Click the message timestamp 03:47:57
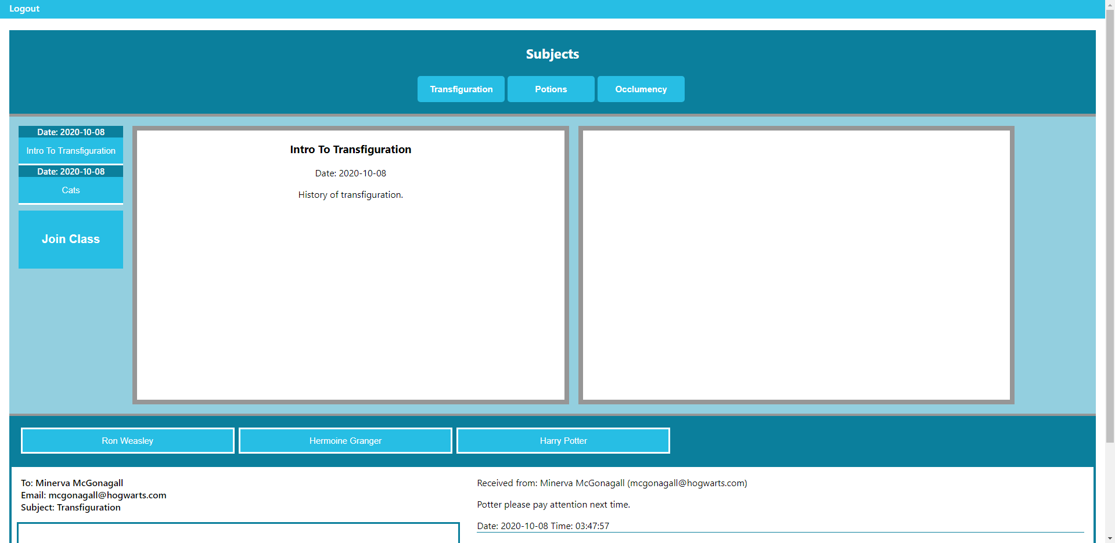Viewport: 1115px width, 543px height. click(592, 526)
